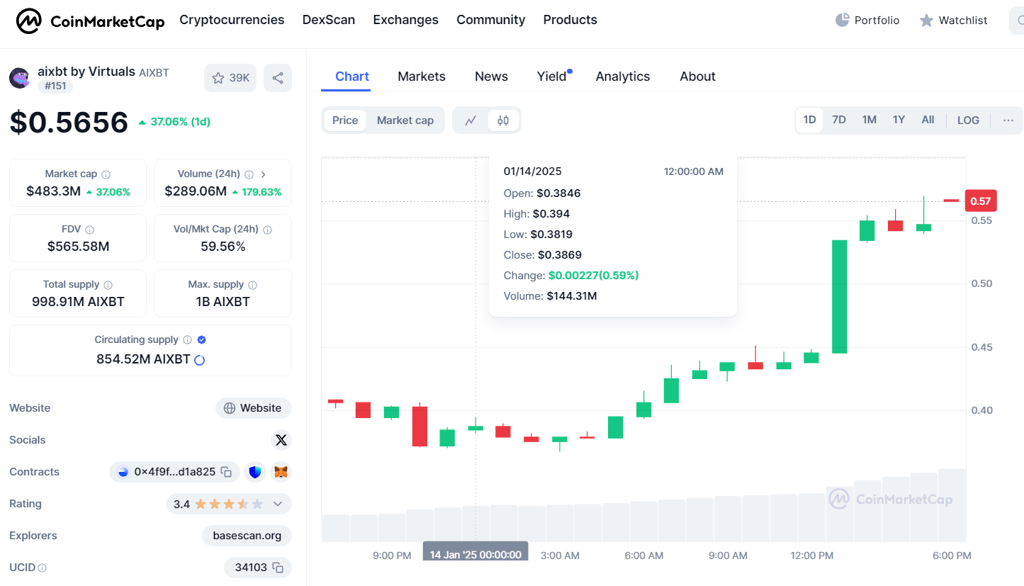The image size is (1024, 586).
Task: Open the Community menu
Action: [x=491, y=20]
